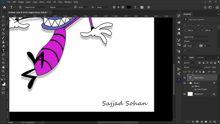Toggle text orientation in options bar
220x124 pixels.
click(x=20, y=7)
